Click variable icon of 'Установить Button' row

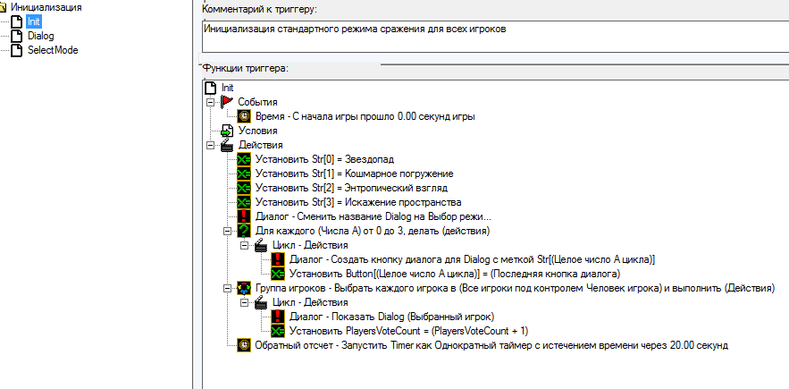[278, 274]
